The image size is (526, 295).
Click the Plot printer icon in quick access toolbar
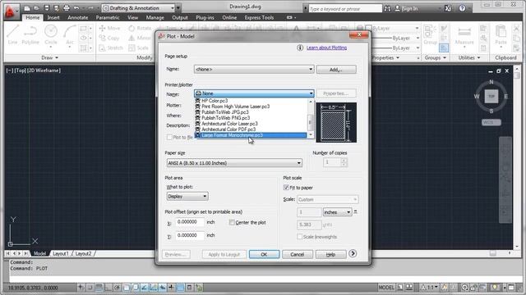pos(67,7)
